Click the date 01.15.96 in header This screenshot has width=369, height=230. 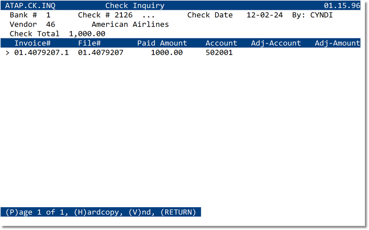pos(342,5)
